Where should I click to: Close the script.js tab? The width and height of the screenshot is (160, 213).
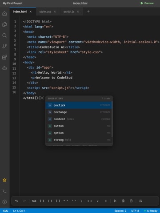(x=78, y=12)
